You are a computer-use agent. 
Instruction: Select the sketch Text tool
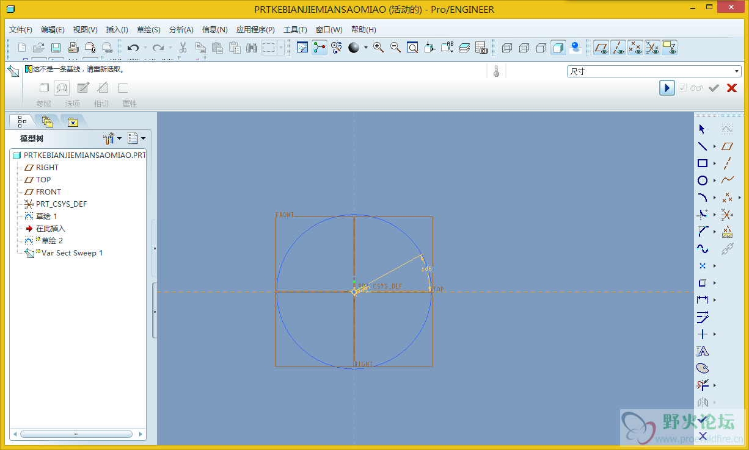point(703,351)
